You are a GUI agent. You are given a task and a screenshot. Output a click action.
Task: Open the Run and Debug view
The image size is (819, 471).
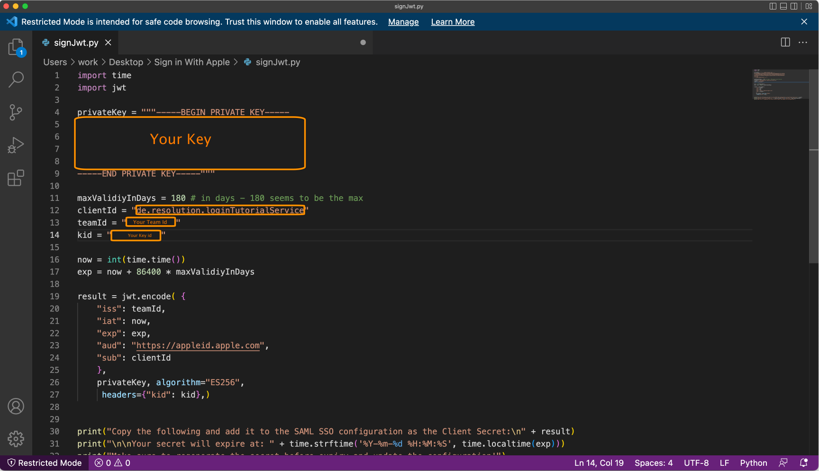coord(16,145)
